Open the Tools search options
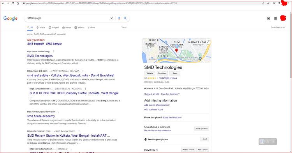 pos(124,28)
